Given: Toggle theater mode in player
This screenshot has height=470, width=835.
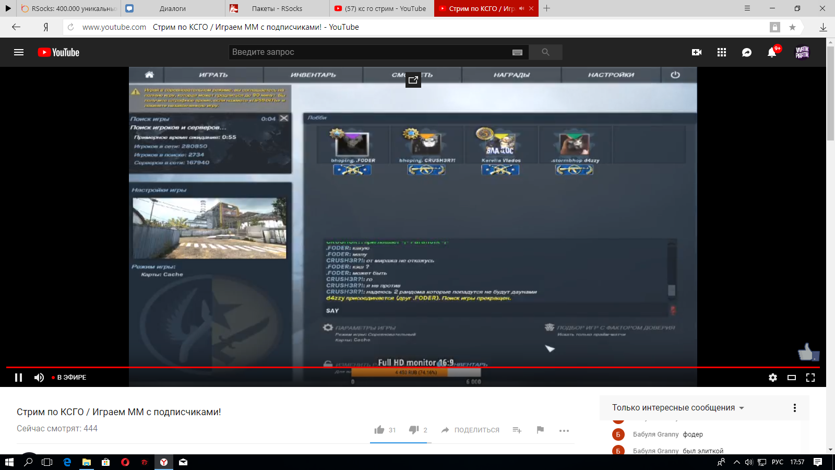Looking at the screenshot, I should (792, 378).
